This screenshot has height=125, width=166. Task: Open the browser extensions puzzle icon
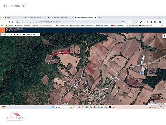coord(155,22)
